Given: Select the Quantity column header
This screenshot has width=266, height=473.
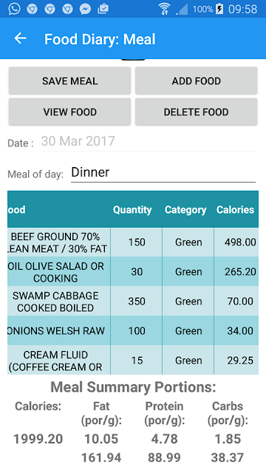Looking at the screenshot, I should click(132, 210).
